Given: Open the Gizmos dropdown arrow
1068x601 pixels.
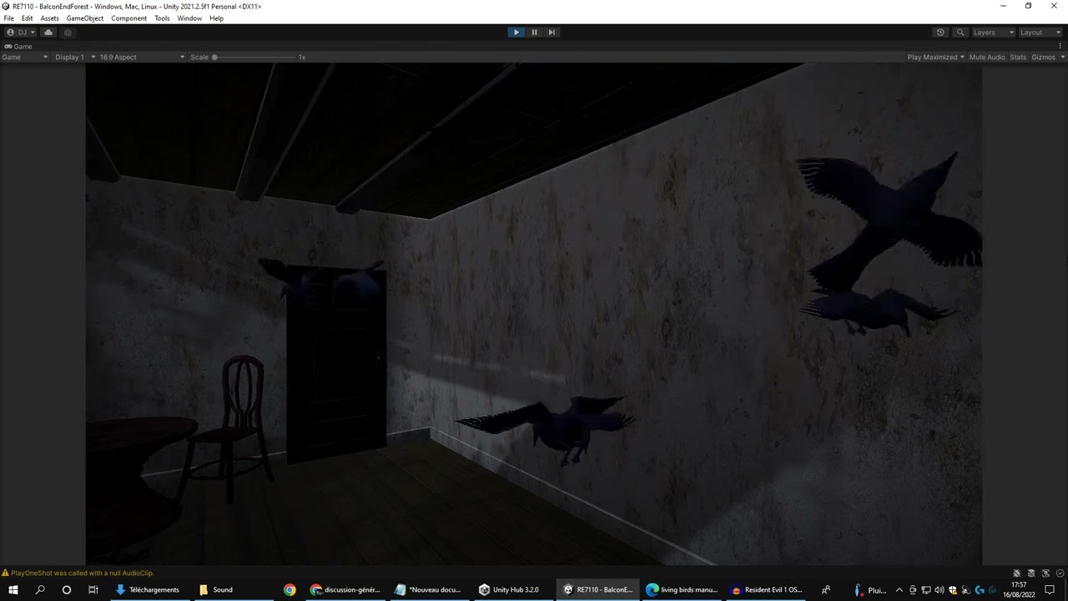Looking at the screenshot, I should [x=1062, y=57].
